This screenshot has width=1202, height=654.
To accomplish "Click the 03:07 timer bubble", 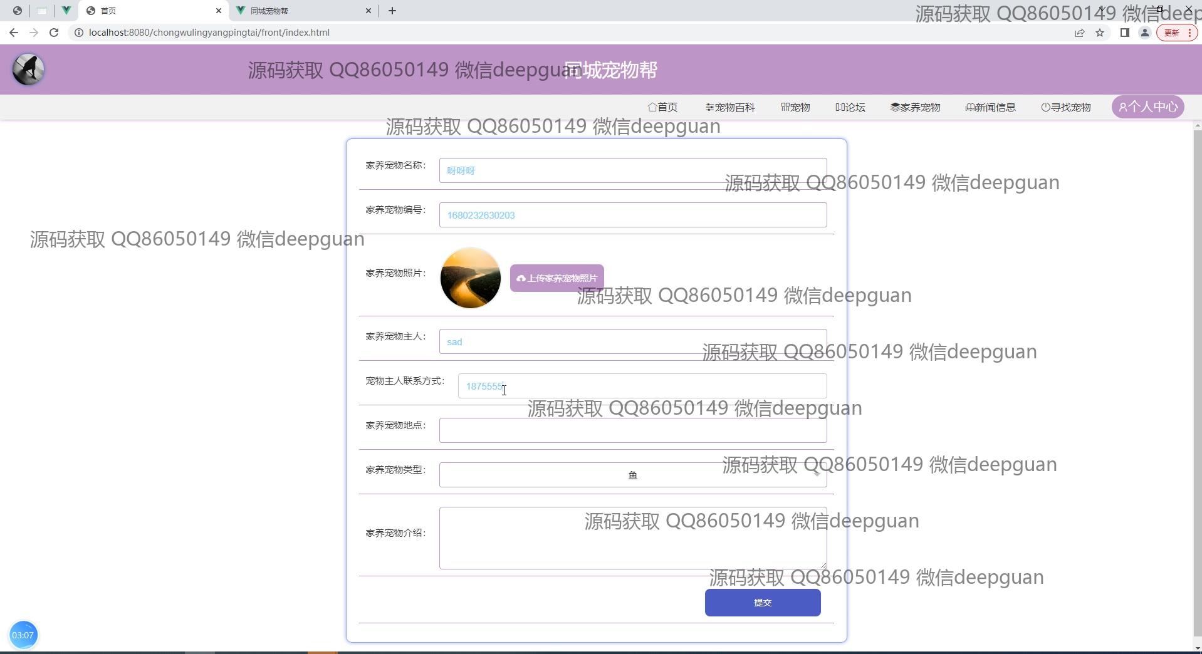I will point(23,635).
